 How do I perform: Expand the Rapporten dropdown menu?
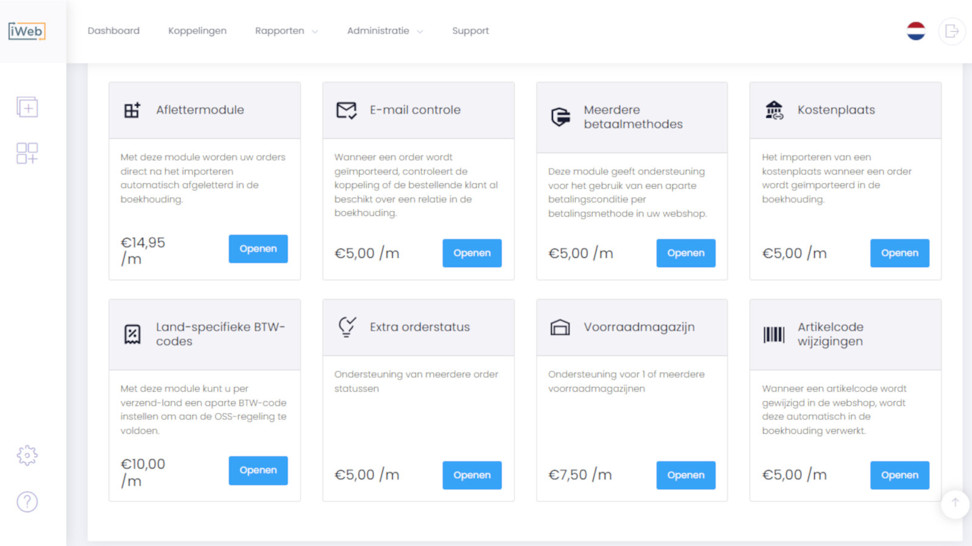(x=286, y=31)
